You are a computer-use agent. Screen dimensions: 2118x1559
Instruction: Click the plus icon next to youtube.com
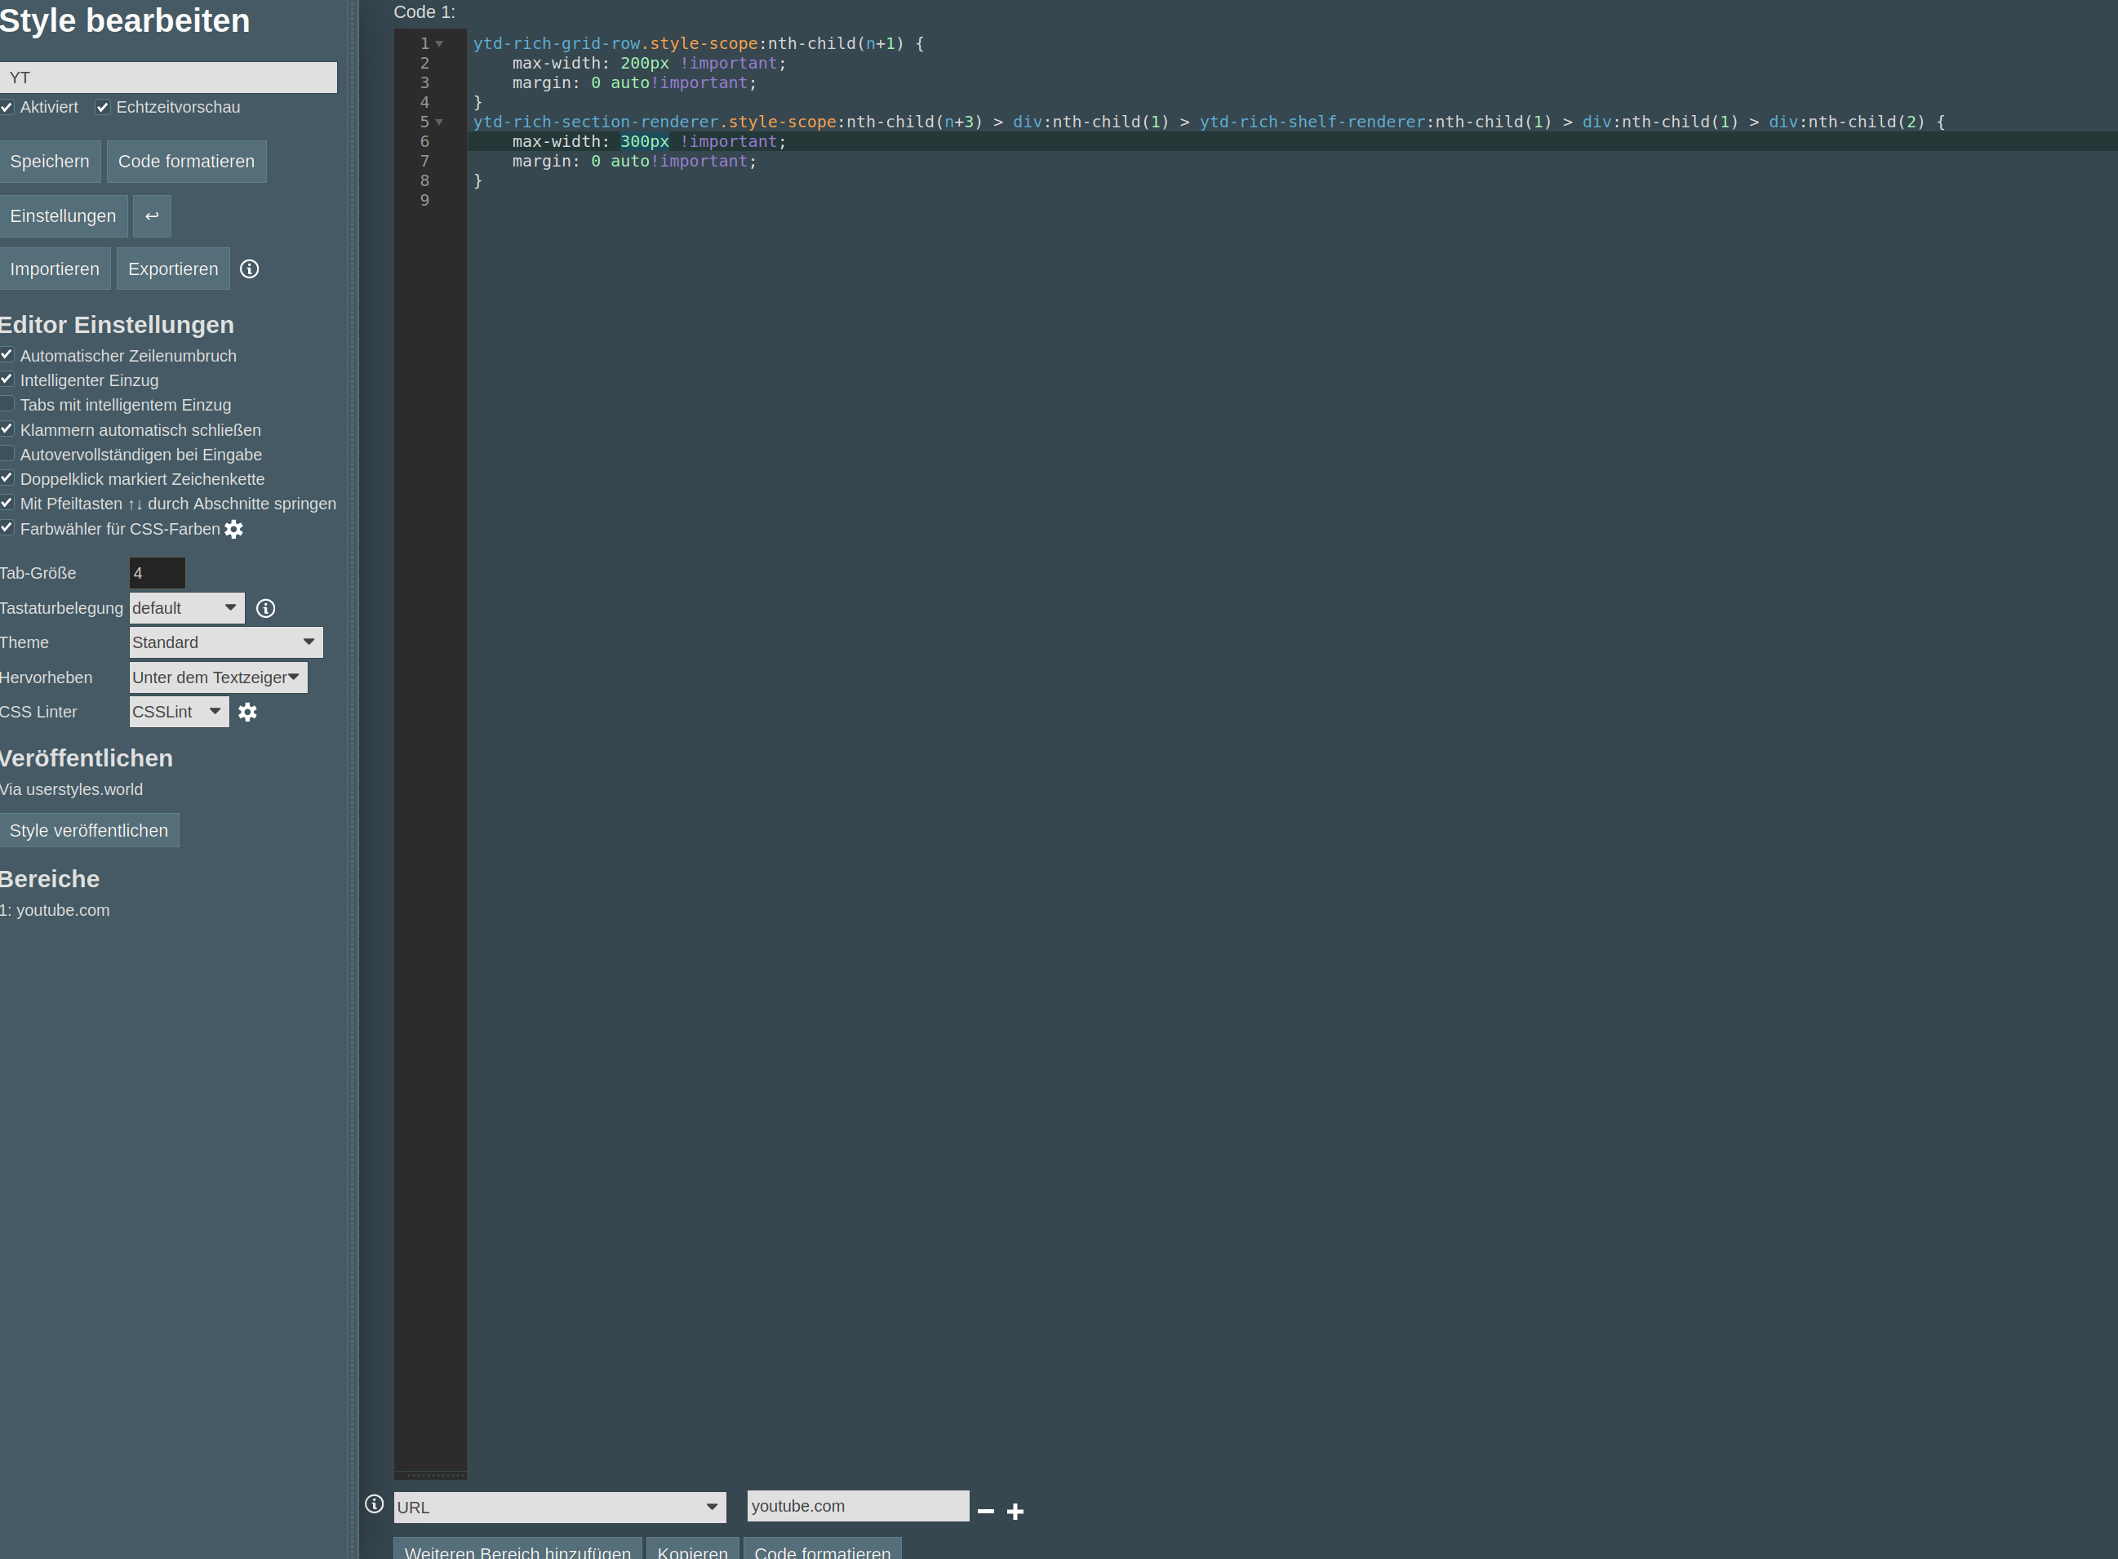click(x=1015, y=1511)
